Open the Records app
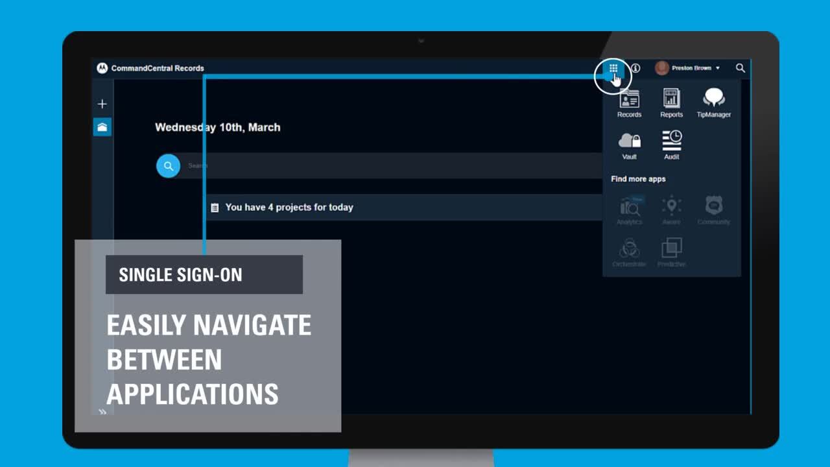Viewport: 830px width, 467px height. (629, 102)
